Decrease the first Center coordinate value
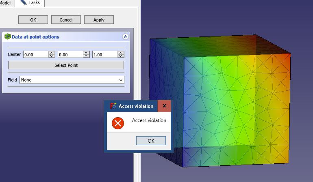This screenshot has height=182, width=313. point(52,56)
